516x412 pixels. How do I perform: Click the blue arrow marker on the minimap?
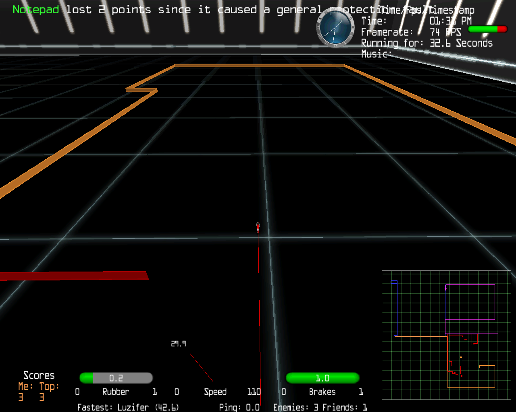click(x=395, y=336)
